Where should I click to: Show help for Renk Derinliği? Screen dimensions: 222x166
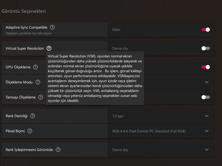pyautogui.click(x=33, y=116)
